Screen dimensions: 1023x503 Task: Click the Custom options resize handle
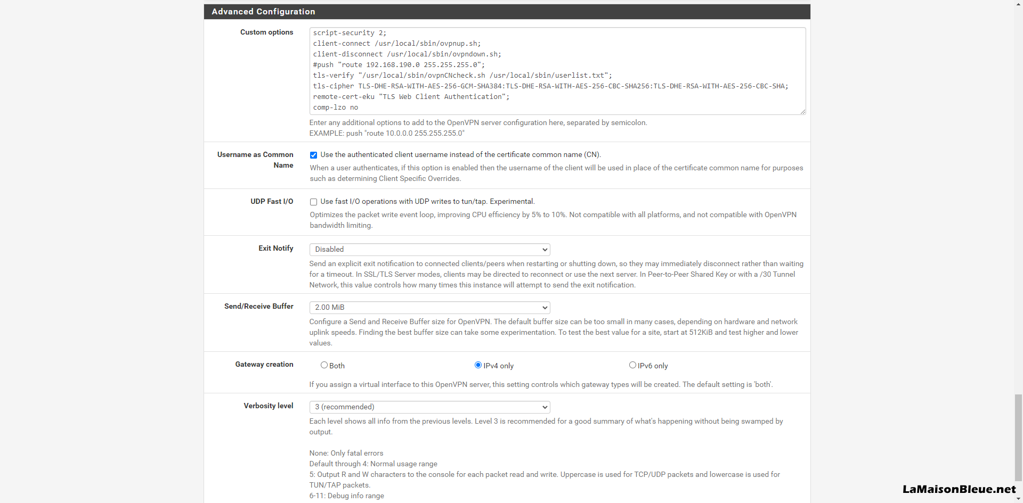802,111
